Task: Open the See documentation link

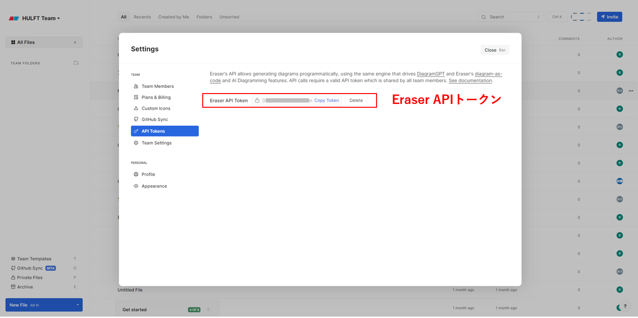Action: coord(470,81)
